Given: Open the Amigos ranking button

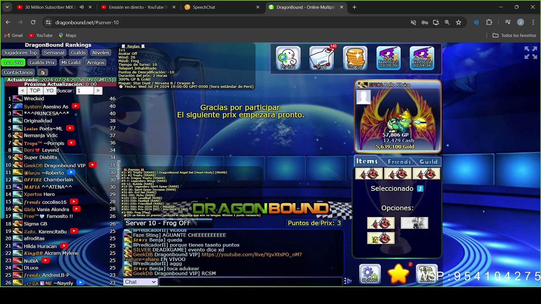Looking at the screenshot, I should pyautogui.click(x=96, y=62).
